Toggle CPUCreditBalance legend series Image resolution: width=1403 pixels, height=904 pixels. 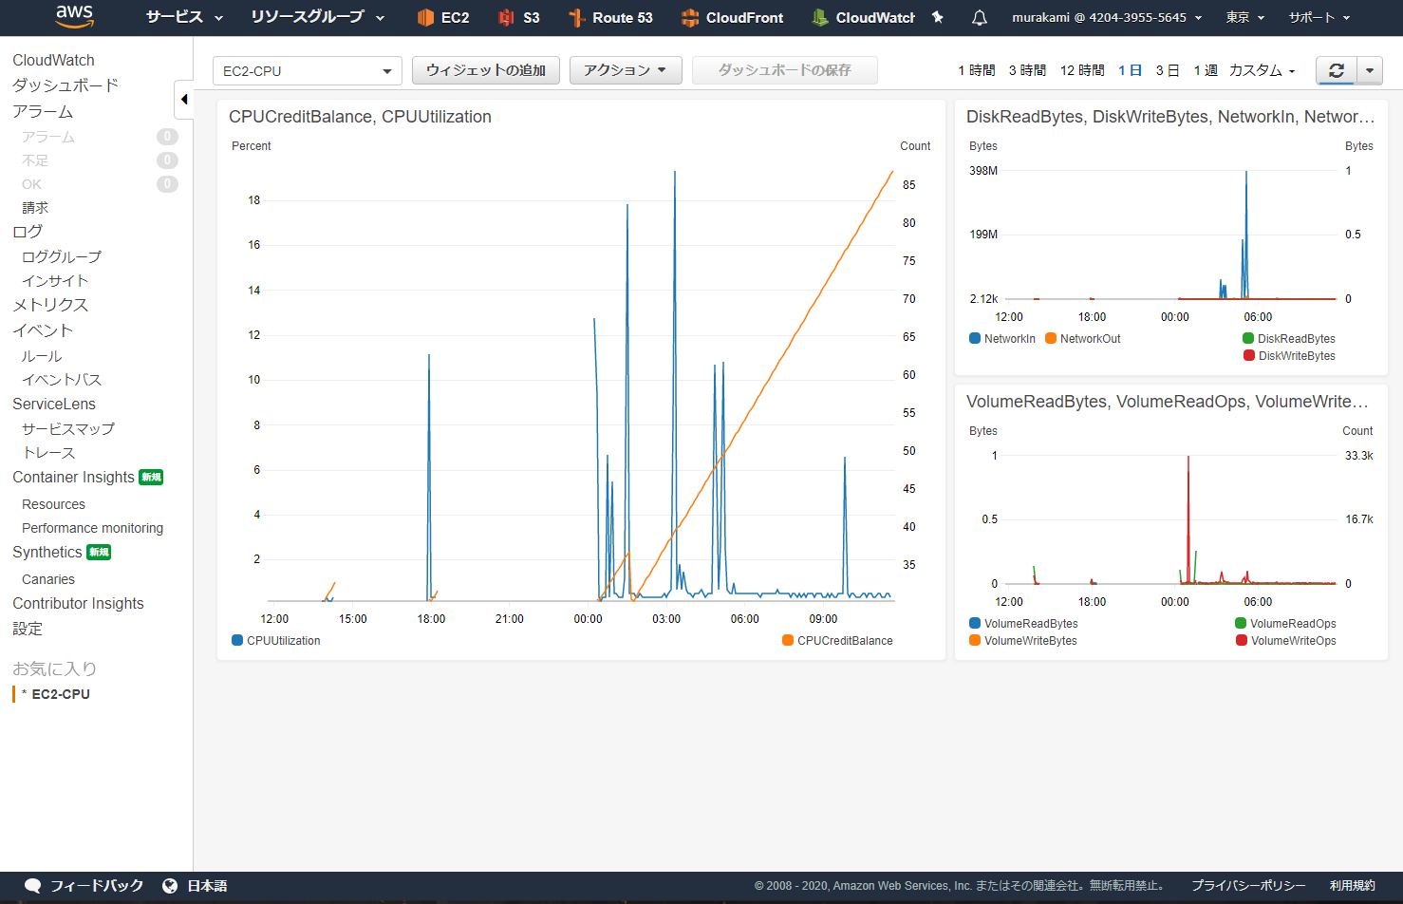coord(788,641)
